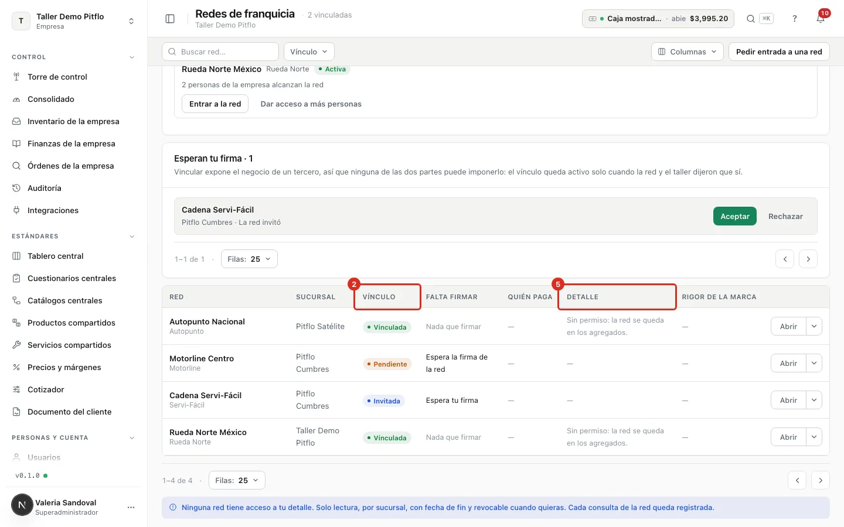
Task: Open the Caja mostrador status pill
Action: point(659,19)
